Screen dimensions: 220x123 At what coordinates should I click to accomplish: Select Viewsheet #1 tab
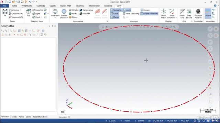[64, 117]
